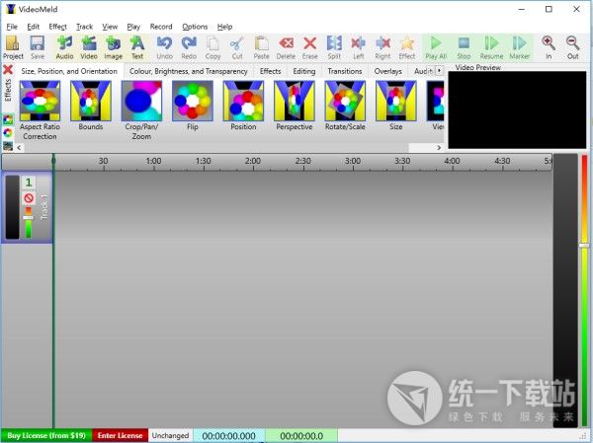This screenshot has width=593, height=443.
Task: Close the Effects panel with red X
Action: tap(8, 70)
